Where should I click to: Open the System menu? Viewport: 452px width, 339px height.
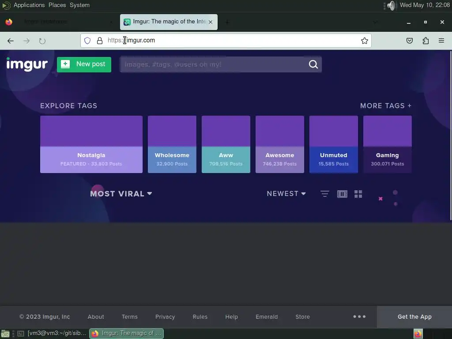(x=79, y=5)
